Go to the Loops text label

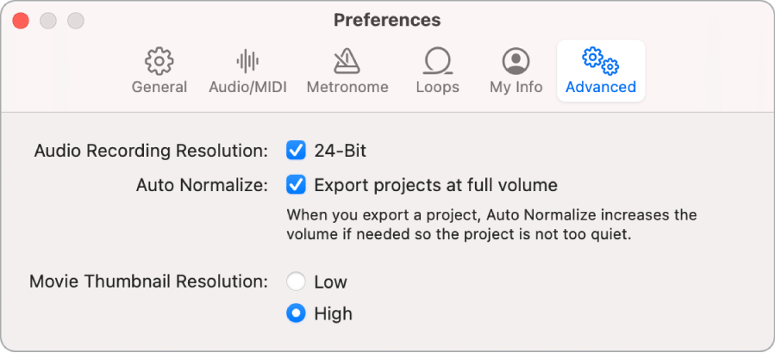tap(437, 87)
